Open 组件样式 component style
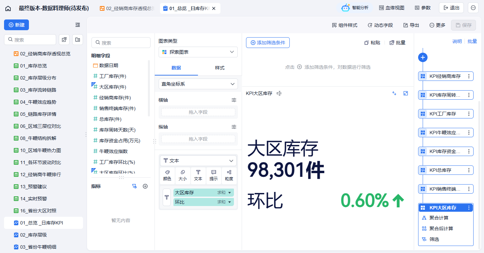The width and height of the screenshot is (484, 253). pos(345,25)
